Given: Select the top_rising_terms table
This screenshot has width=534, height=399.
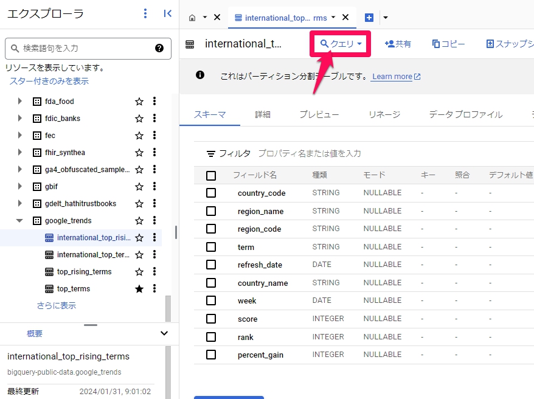Looking at the screenshot, I should [x=84, y=272].
